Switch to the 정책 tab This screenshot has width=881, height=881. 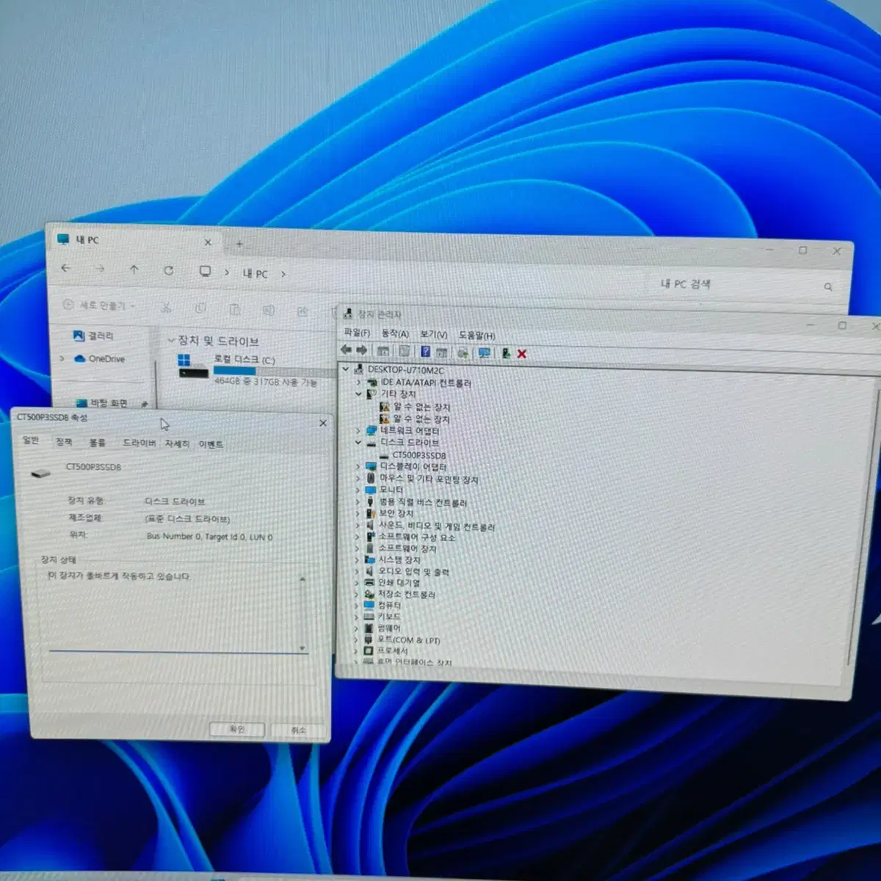pyautogui.click(x=64, y=441)
